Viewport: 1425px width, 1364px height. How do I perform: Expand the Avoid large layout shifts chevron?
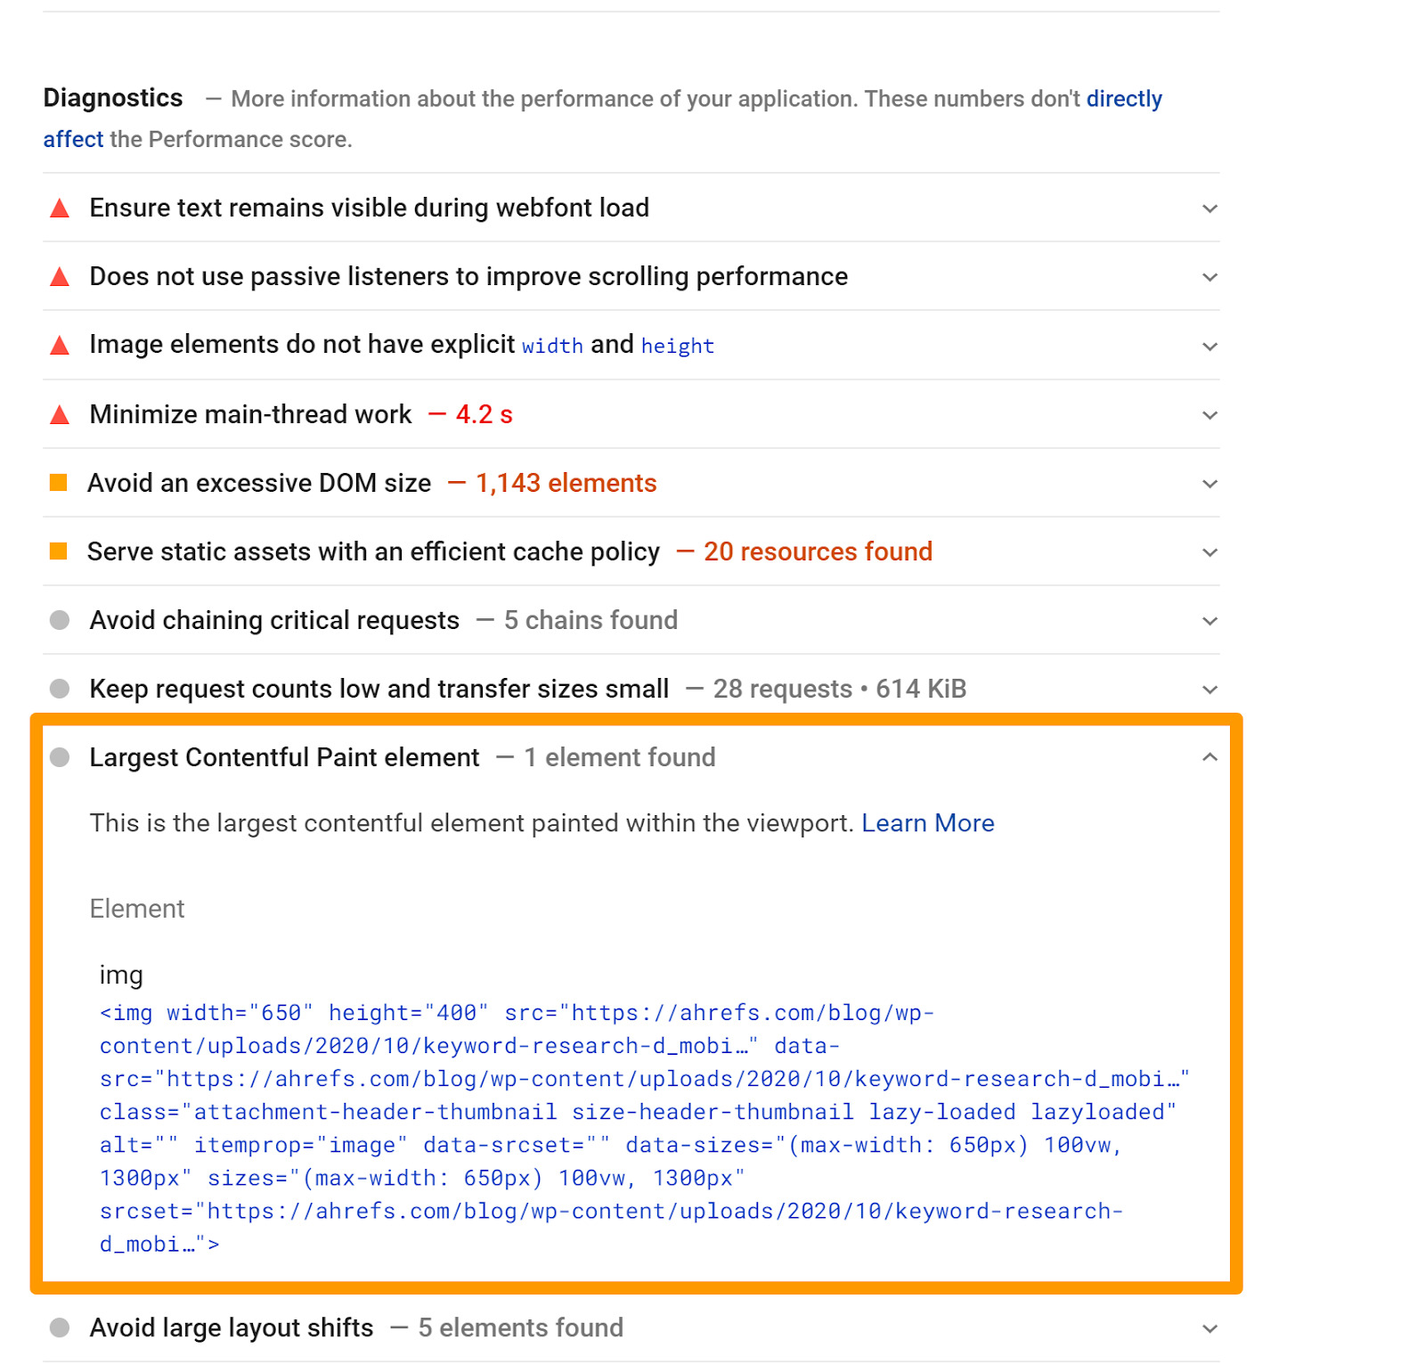point(1209,1328)
